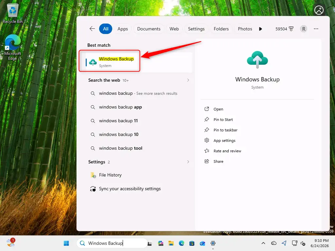Screen dimensions: 335x251
Task: Open the three-dot more options menu
Action: pos(316,29)
